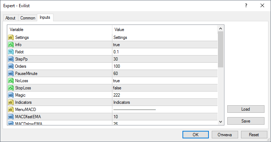
Task: Click the Info variable name
Action: [18, 45]
